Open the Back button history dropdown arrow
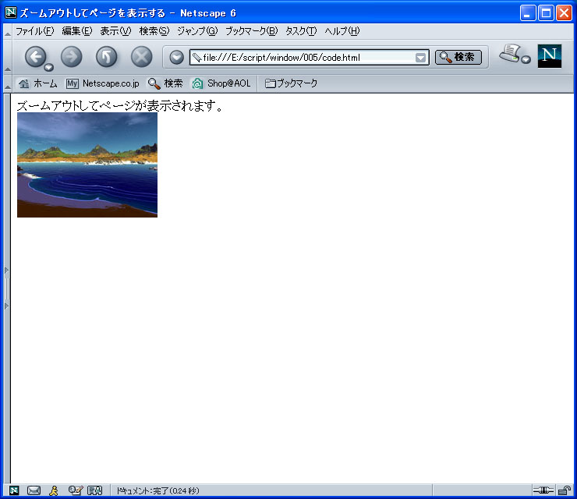 click(49, 67)
